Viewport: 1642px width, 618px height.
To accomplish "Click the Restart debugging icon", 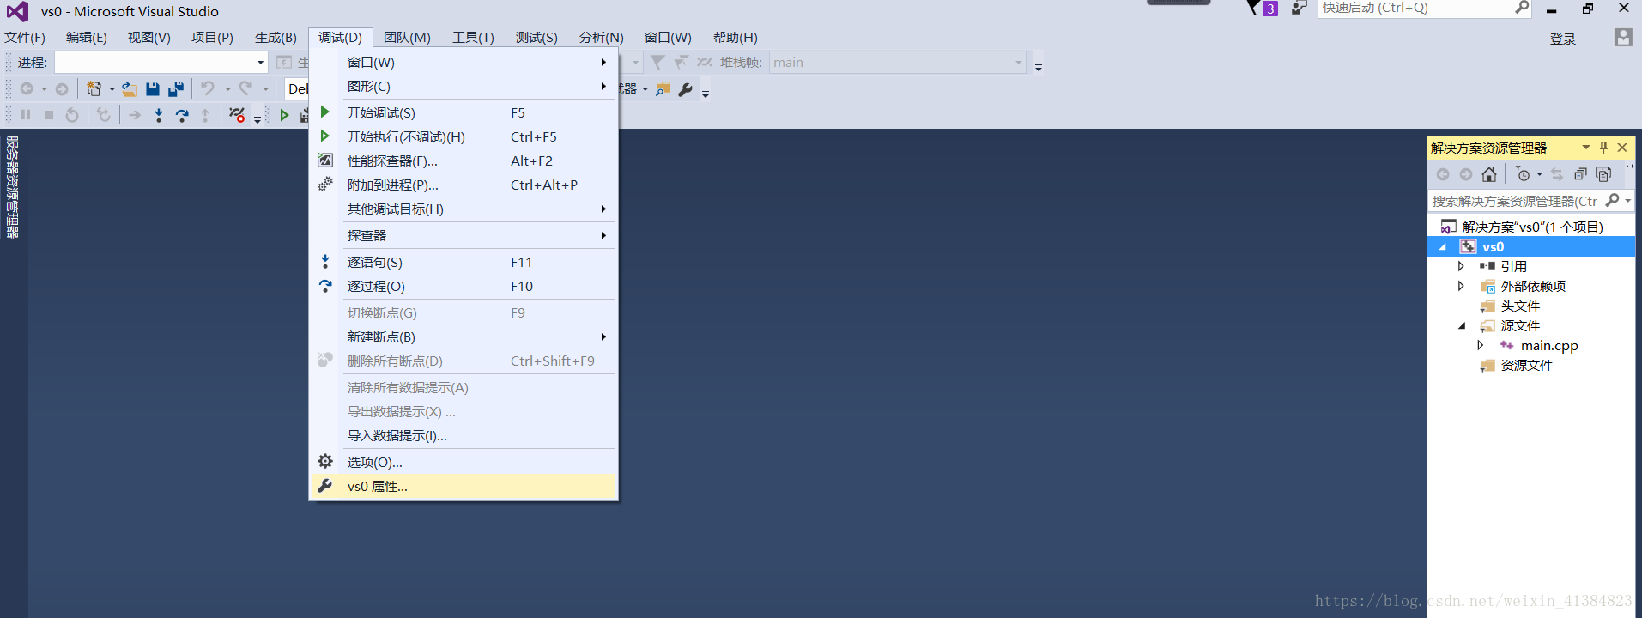I will 72,114.
